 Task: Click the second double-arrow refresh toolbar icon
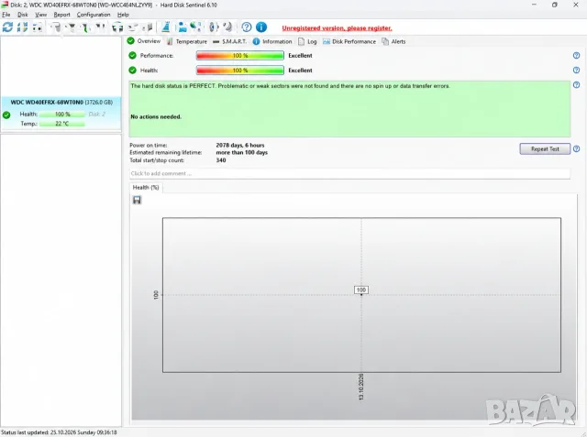coord(22,27)
